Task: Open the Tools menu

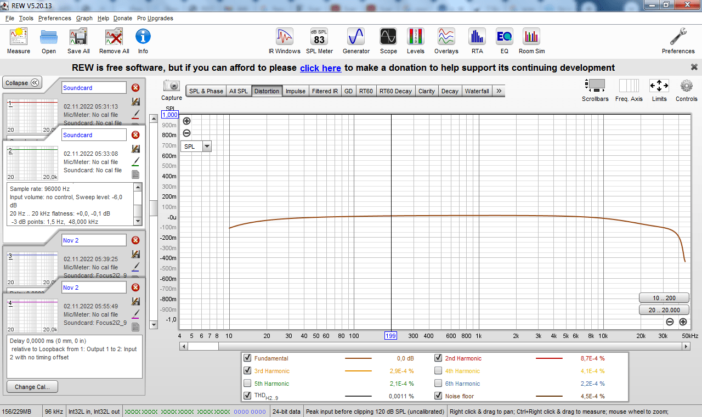Action: (x=26, y=18)
